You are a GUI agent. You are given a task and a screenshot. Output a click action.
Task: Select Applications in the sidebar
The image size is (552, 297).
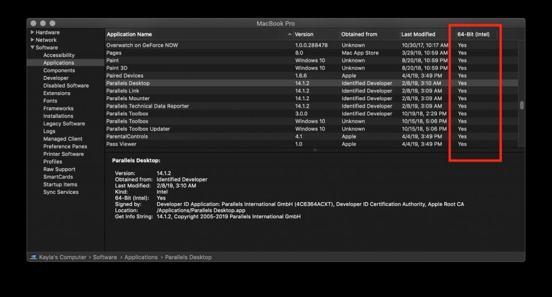pos(59,63)
